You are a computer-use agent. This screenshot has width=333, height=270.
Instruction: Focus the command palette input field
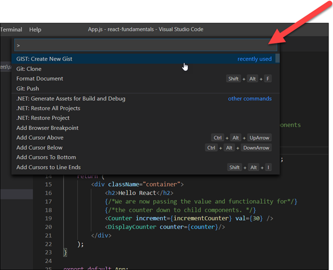pos(146,45)
